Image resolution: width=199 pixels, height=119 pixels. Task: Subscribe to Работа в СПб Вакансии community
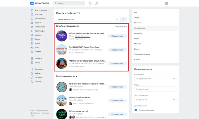pyautogui.click(x=117, y=101)
